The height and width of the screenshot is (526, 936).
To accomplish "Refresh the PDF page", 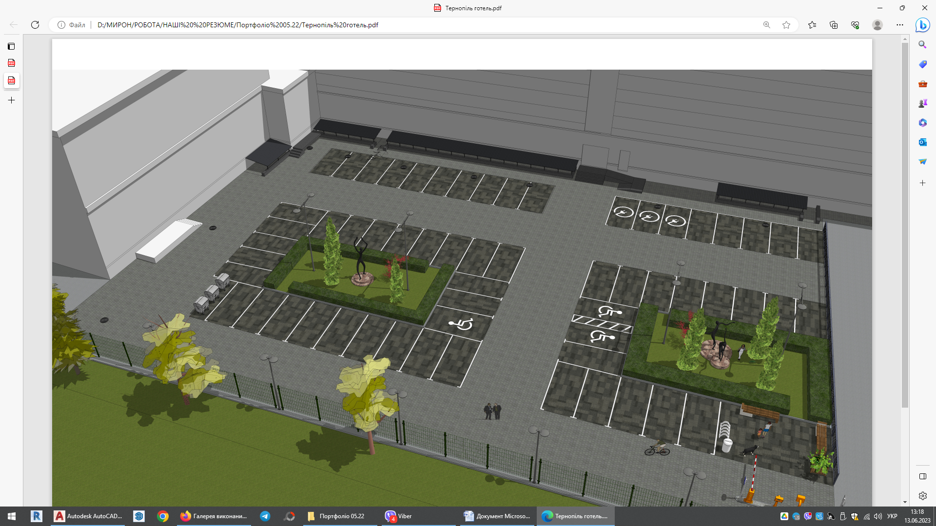I will (35, 25).
